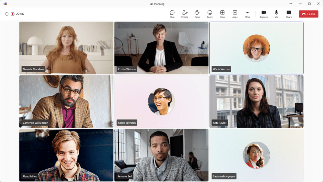Image resolution: width=323 pixels, height=182 pixels.
Task: Expand the More actions menu
Action: (247, 14)
